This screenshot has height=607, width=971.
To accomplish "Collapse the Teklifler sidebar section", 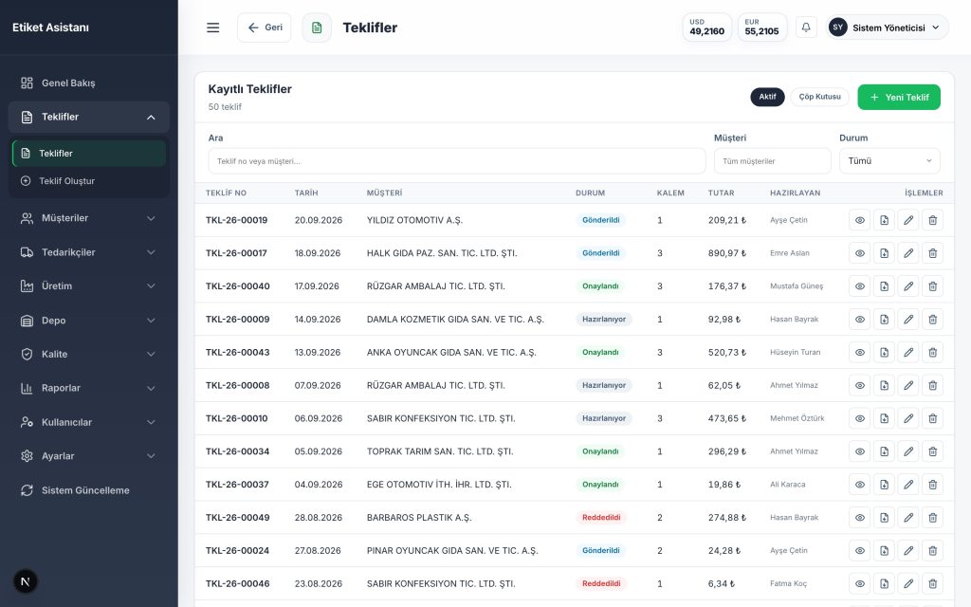I will click(x=88, y=117).
